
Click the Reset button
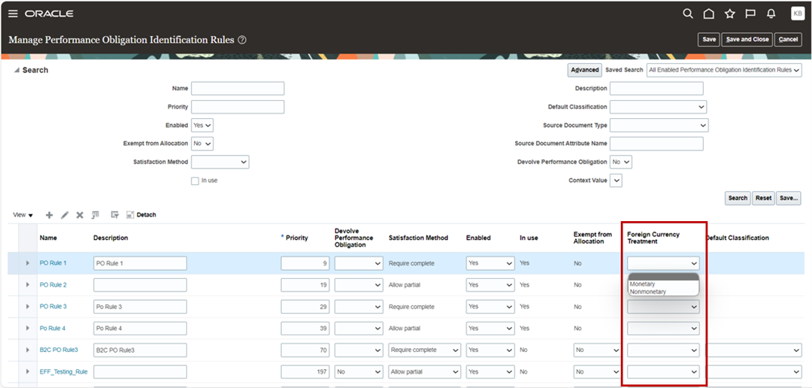(763, 198)
